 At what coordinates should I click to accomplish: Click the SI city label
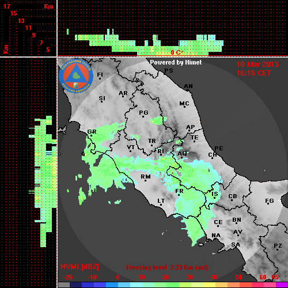point(102,98)
